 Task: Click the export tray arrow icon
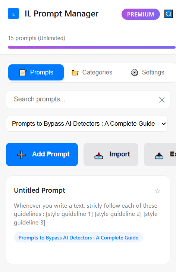coord(159,156)
